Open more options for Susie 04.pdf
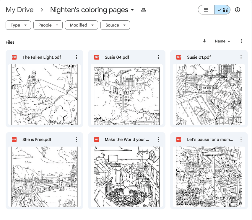 point(159,57)
